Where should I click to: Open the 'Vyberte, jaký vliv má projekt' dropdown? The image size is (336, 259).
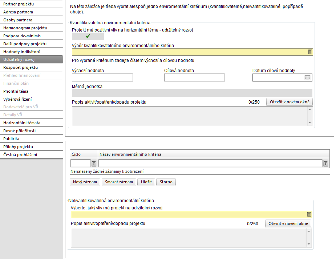tap(191, 214)
